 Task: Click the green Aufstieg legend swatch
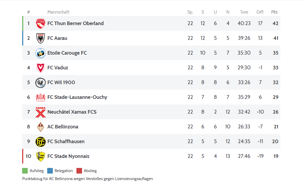25,171
